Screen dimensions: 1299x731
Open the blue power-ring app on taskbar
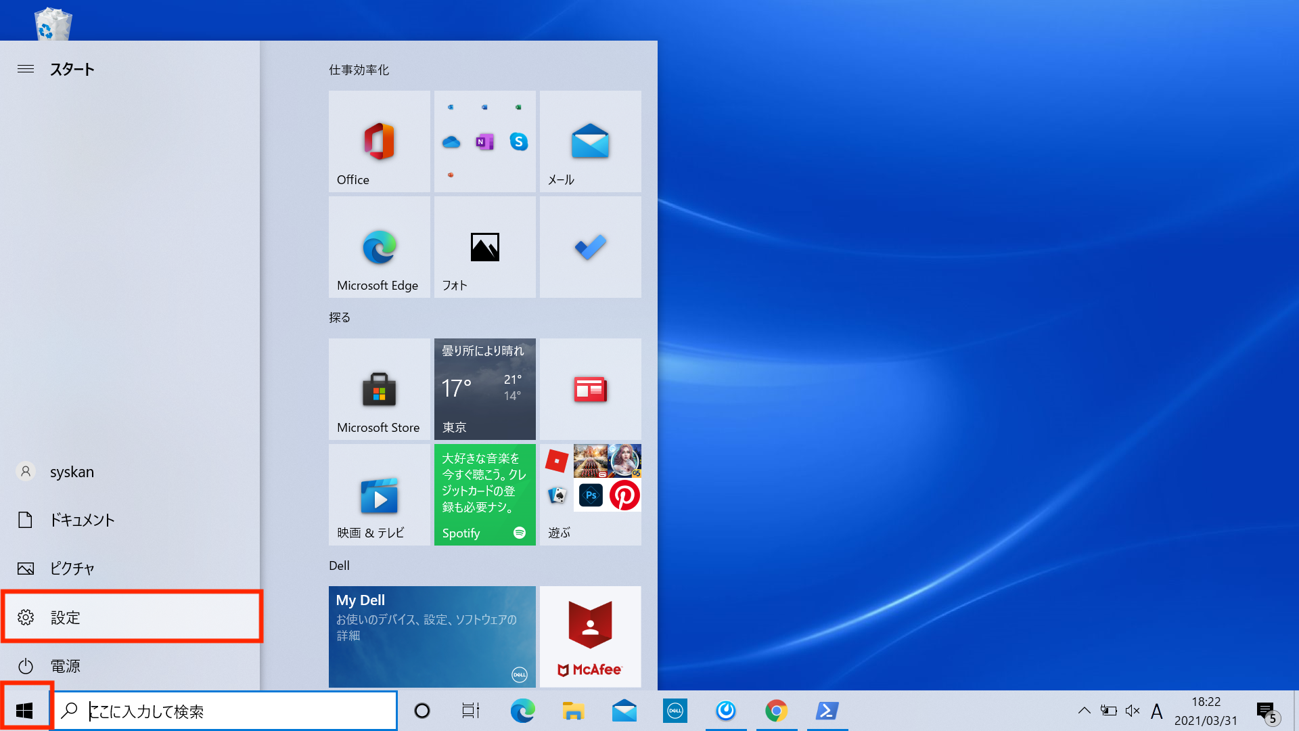click(x=726, y=711)
